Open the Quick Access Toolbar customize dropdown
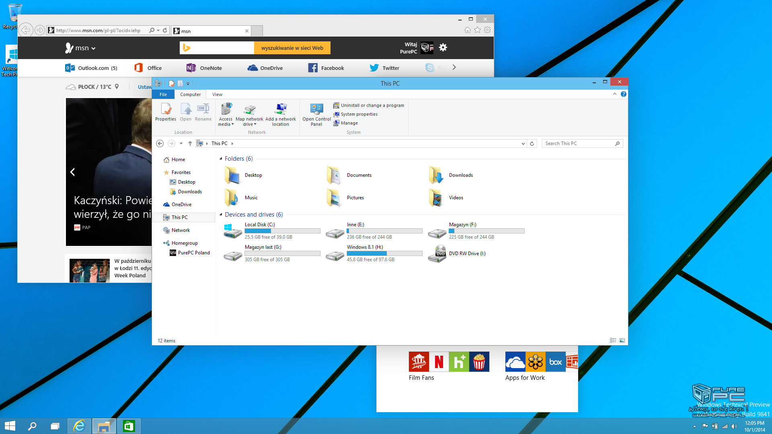This screenshot has width=772, height=434. click(188, 84)
